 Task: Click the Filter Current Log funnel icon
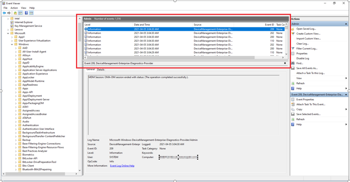click(x=293, y=49)
